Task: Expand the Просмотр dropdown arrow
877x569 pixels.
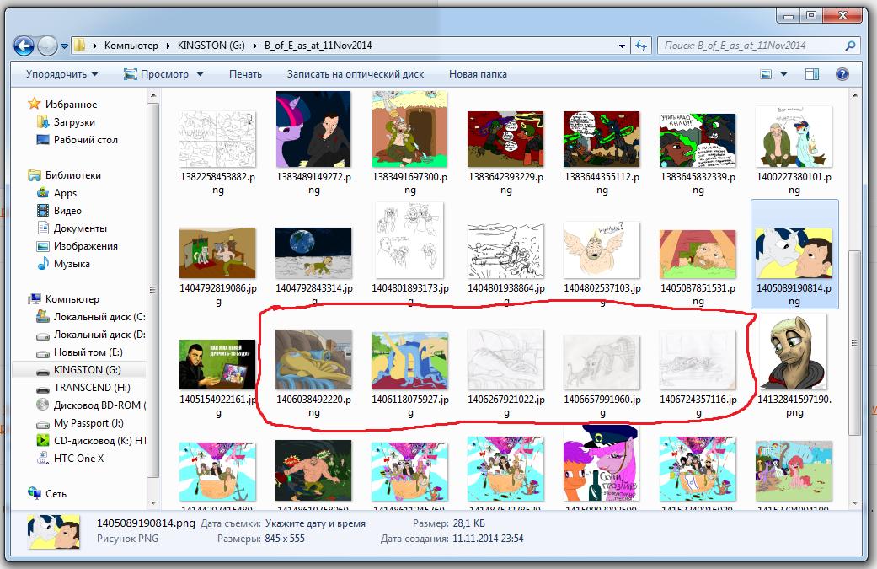Action: 200,74
